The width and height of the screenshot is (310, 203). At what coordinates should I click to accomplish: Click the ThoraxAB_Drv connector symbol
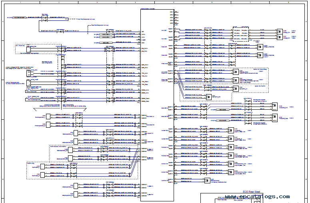point(275,107)
